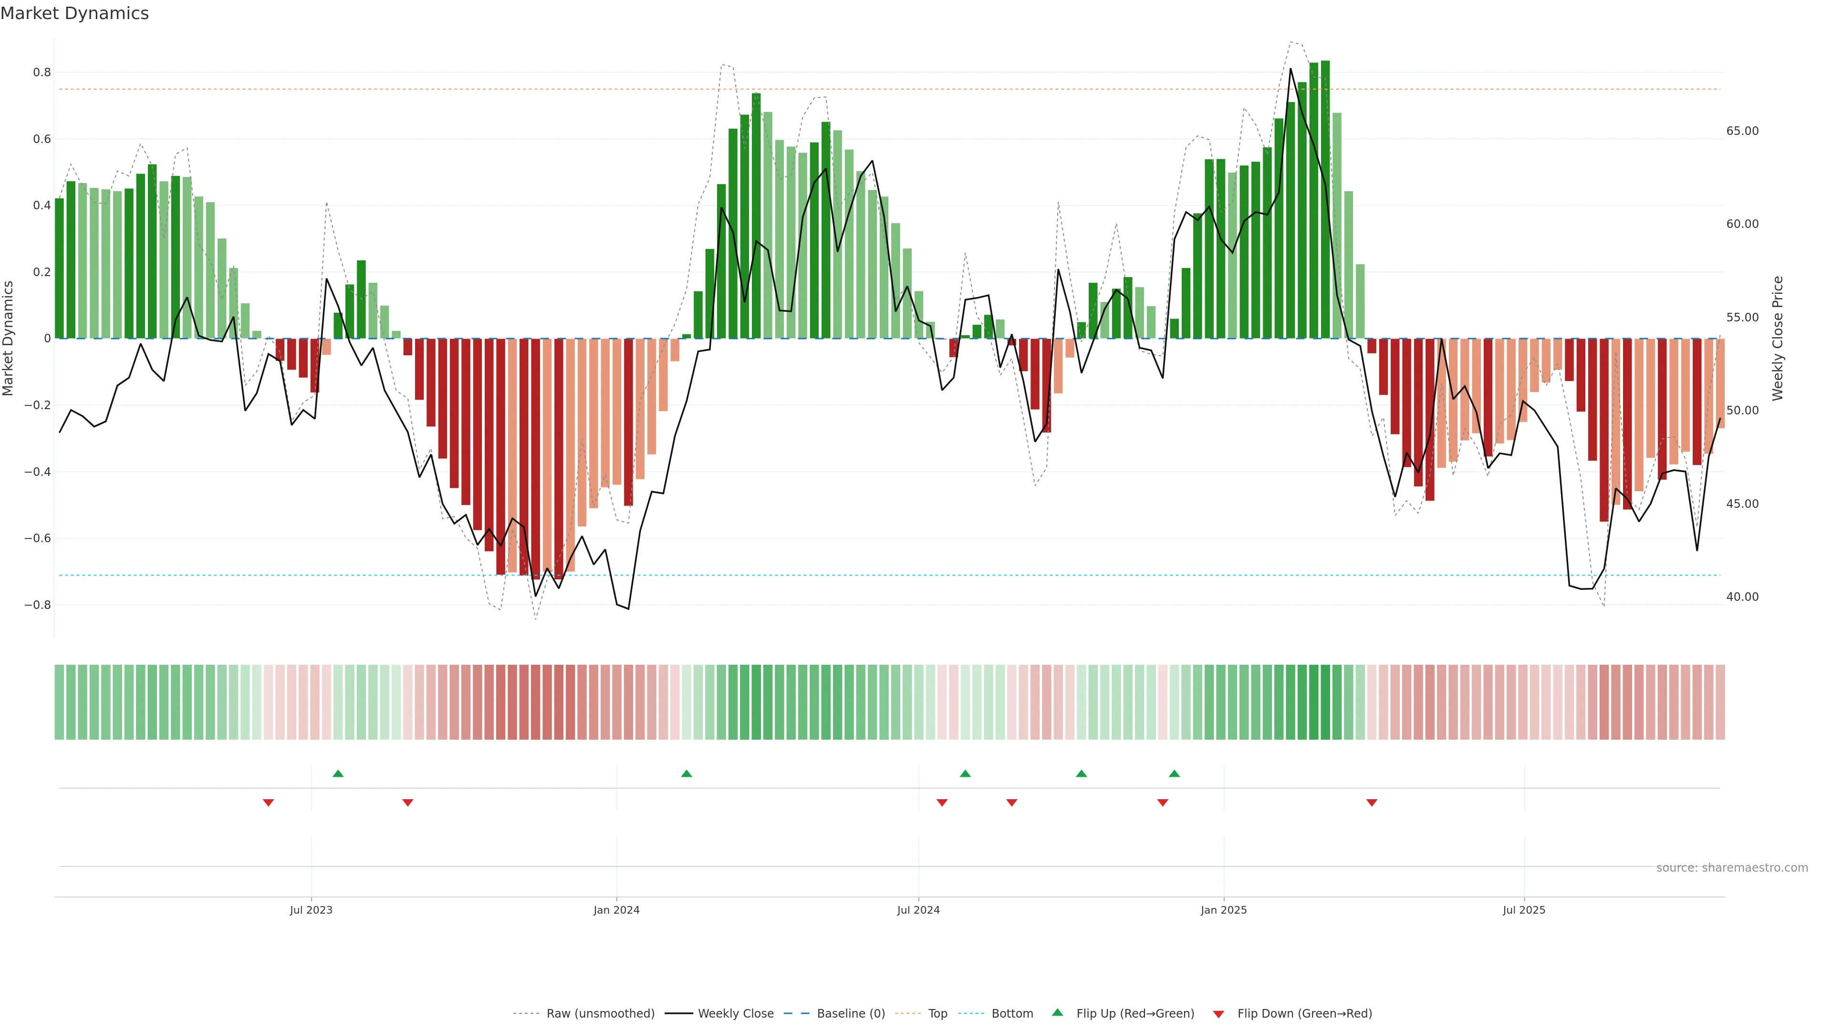Screen dimensions: 1832x1030
Task: Click the last red flip-down marker in 2025
Action: pos(1372,803)
